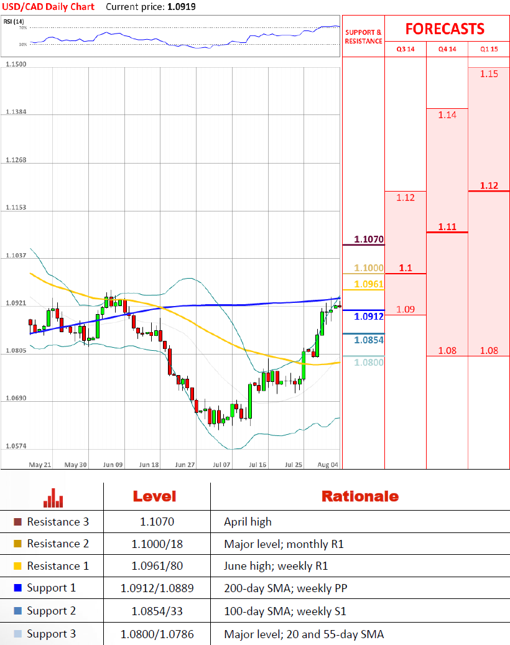The image size is (510, 645).
Task: Click the Level column header
Action: tap(154, 496)
